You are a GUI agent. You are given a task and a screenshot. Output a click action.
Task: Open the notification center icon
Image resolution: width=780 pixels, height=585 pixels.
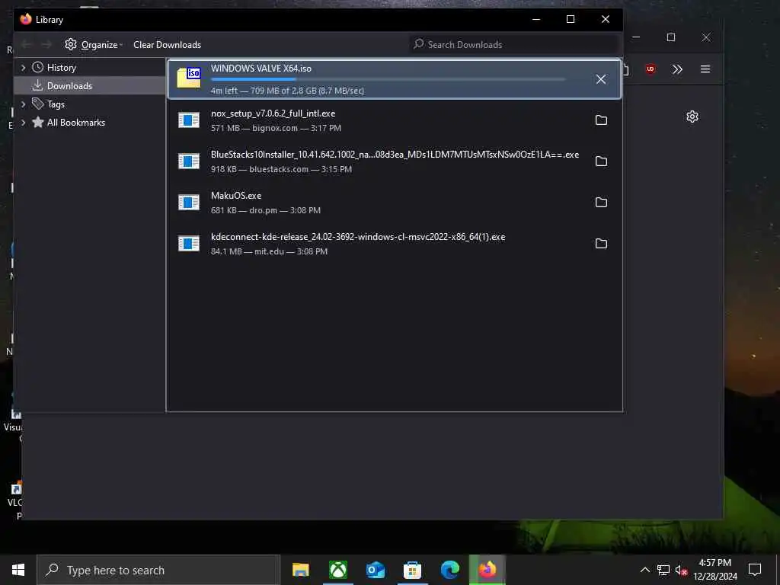(x=755, y=570)
